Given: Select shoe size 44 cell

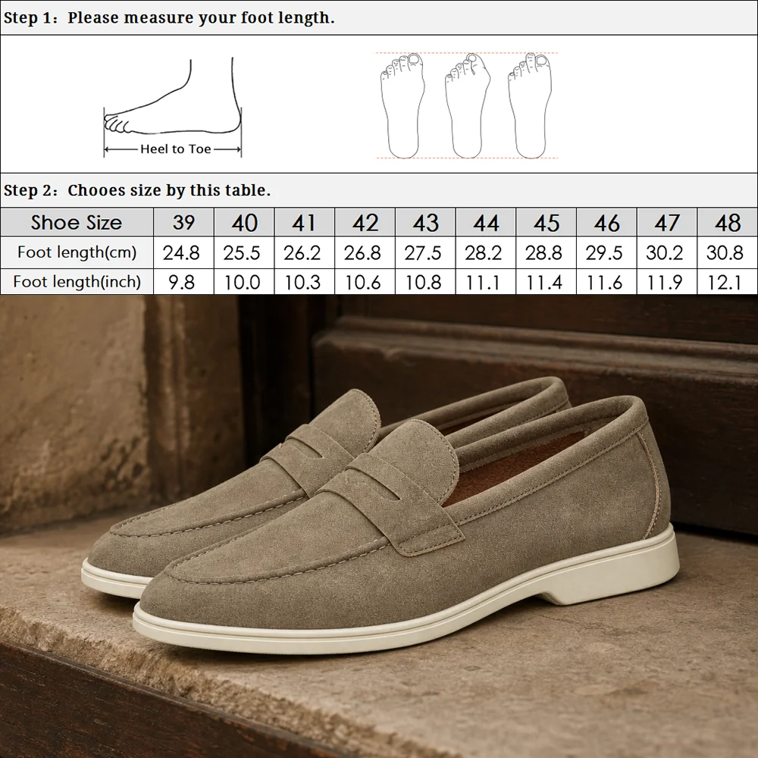Looking at the screenshot, I should (x=486, y=222).
